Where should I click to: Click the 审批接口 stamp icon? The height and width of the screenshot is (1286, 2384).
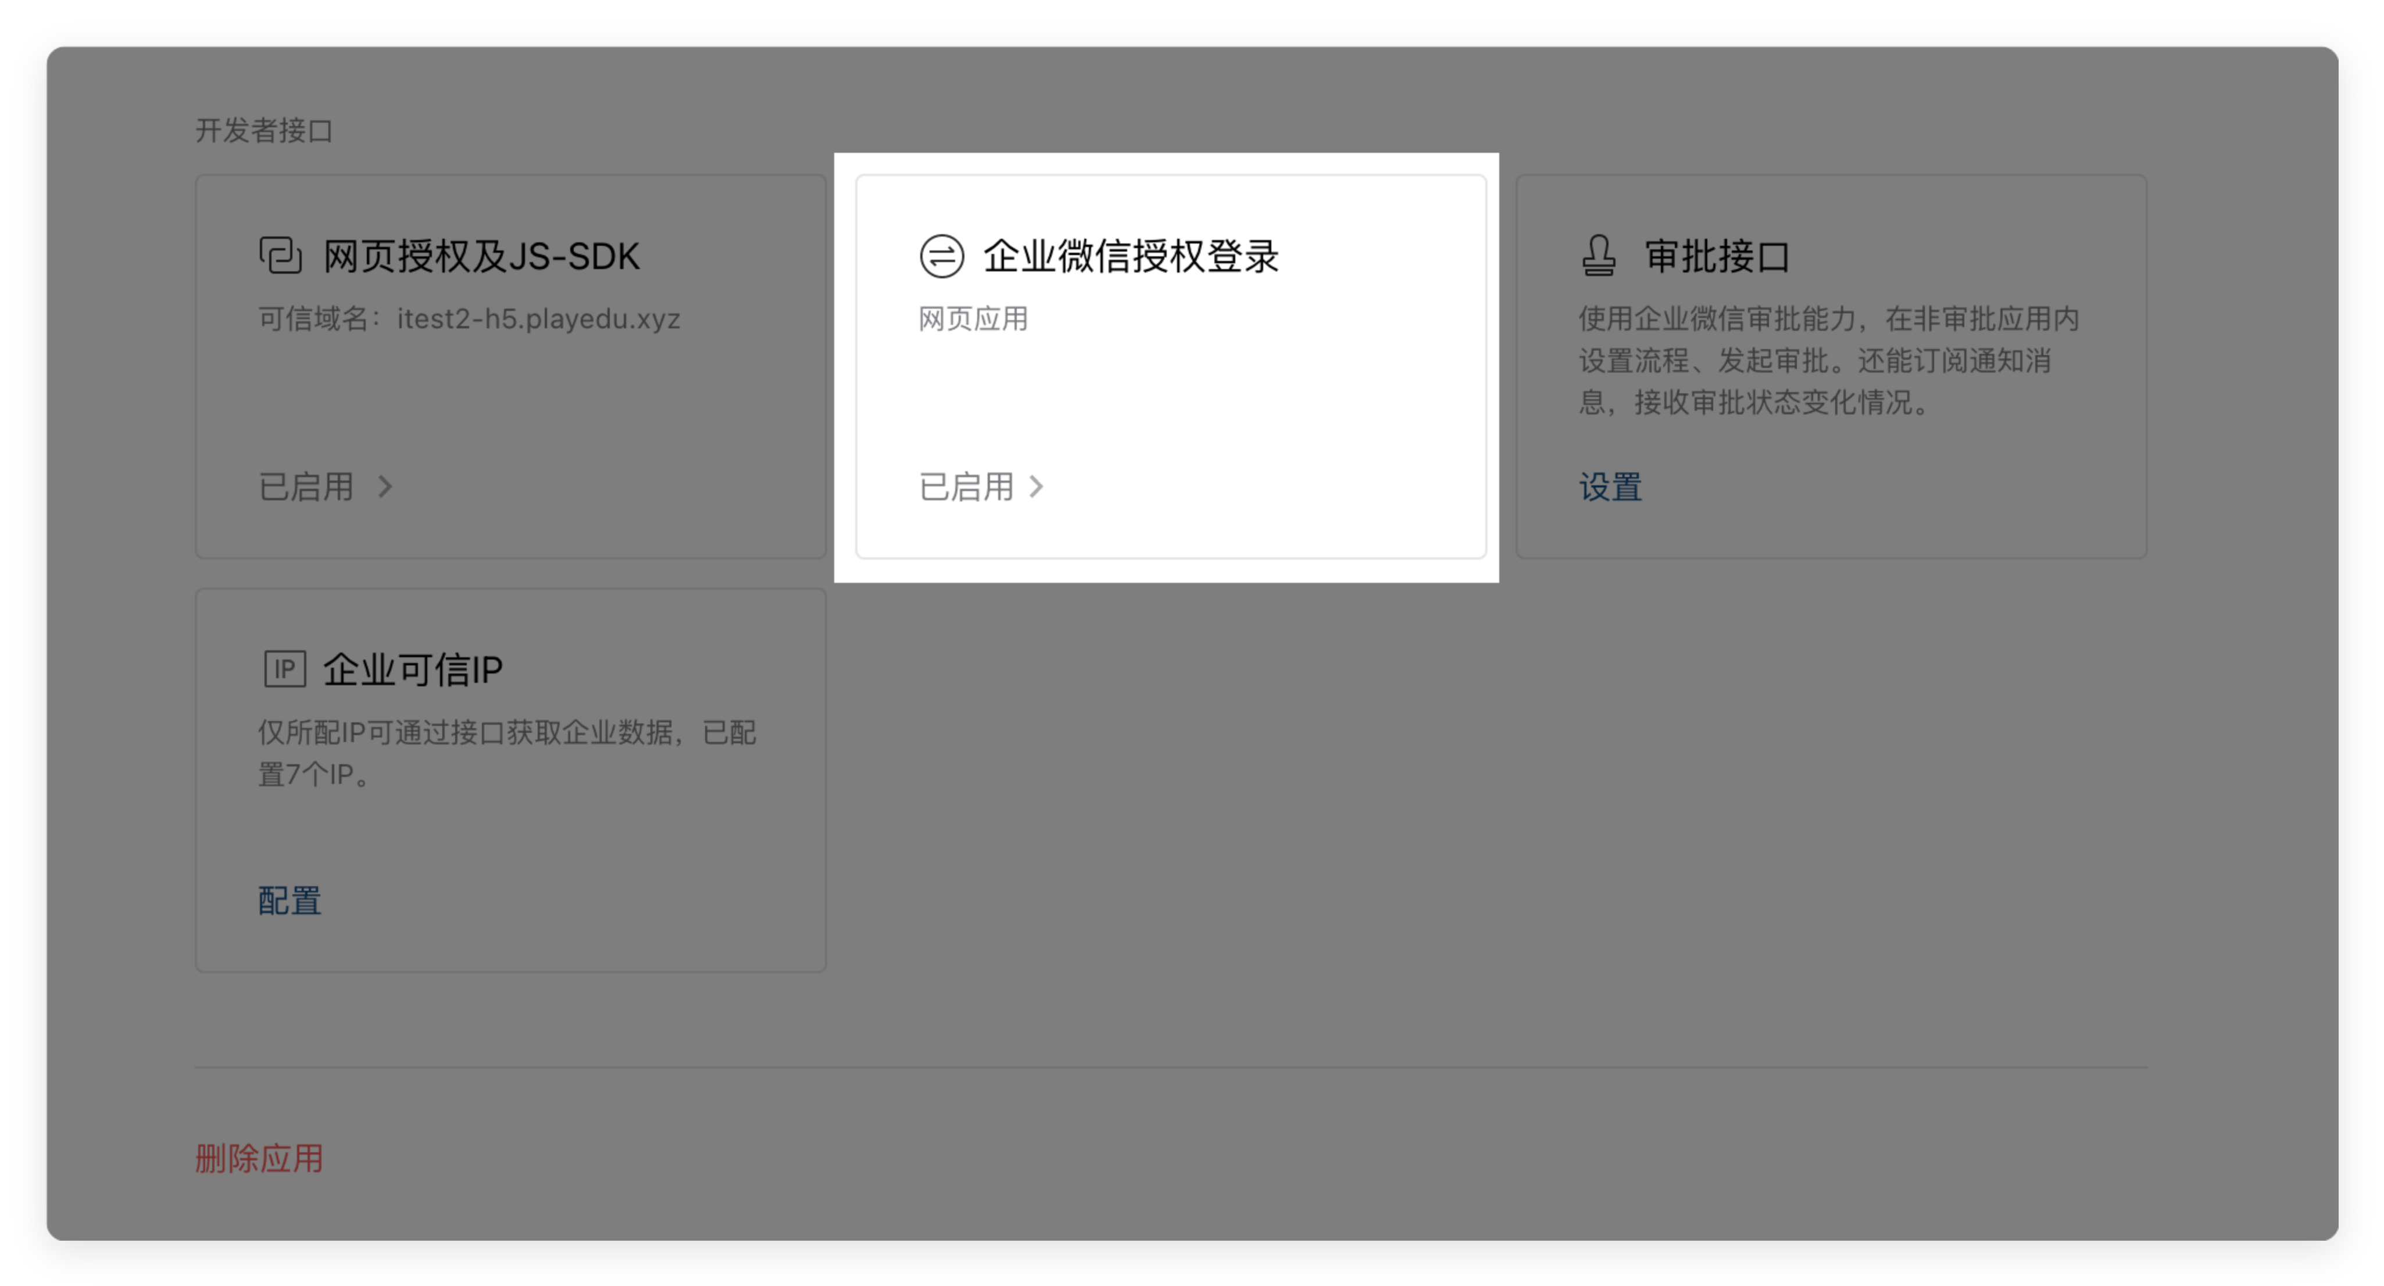[1598, 255]
